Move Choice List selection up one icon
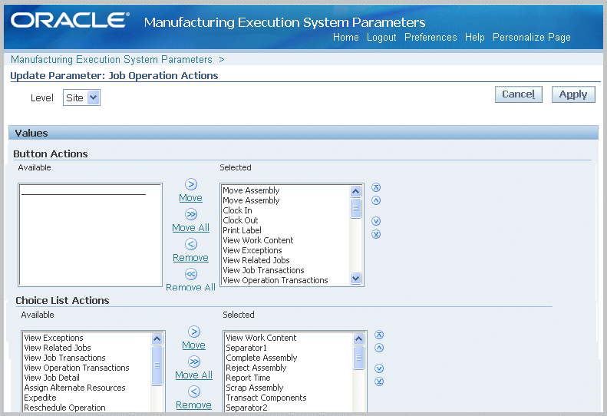The image size is (607, 416). (379, 348)
